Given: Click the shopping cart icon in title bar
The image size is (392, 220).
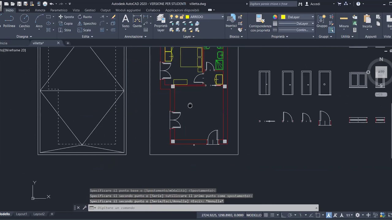Looking at the screenshot, I should [x=339, y=4].
